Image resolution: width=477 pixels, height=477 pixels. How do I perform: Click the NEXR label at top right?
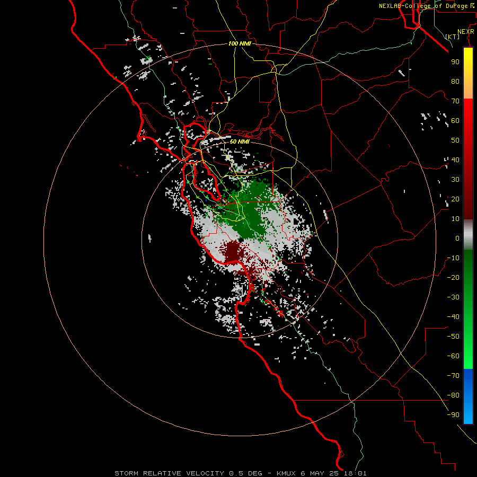click(x=466, y=32)
